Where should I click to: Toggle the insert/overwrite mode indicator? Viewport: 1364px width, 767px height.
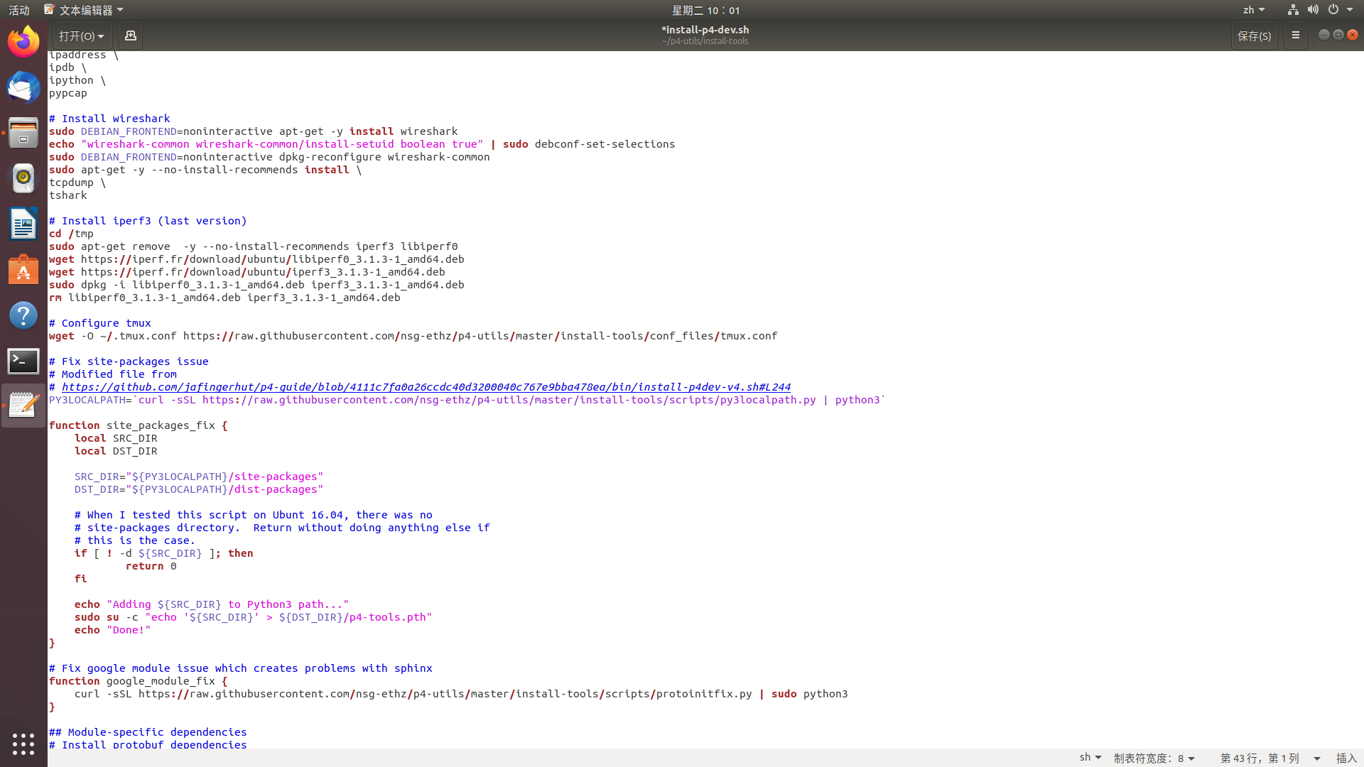[x=1346, y=758]
